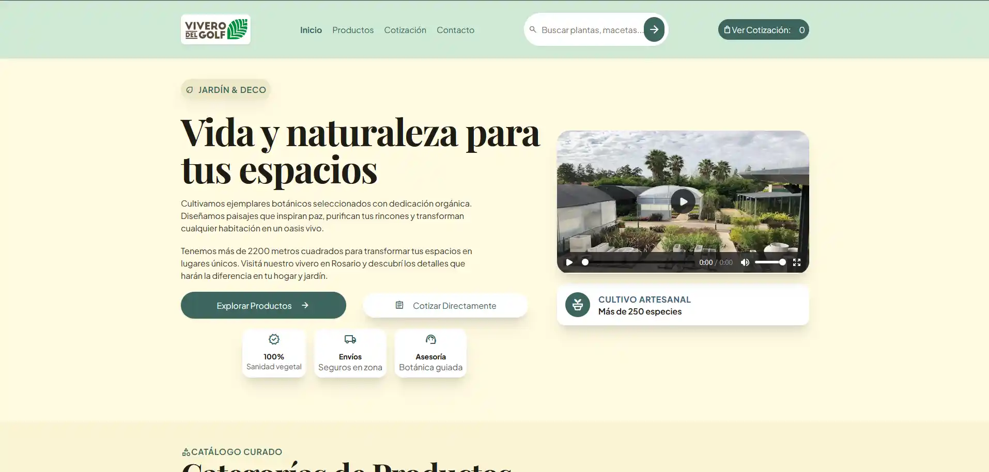The width and height of the screenshot is (989, 472).
Task: Click the Envíos Seguros en zona card
Action: [350, 353]
